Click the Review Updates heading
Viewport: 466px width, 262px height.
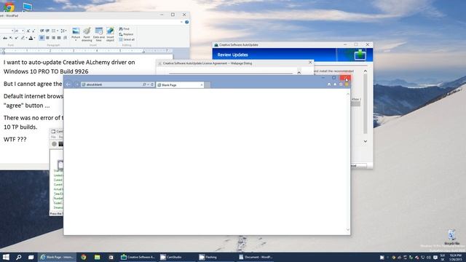[x=233, y=55]
